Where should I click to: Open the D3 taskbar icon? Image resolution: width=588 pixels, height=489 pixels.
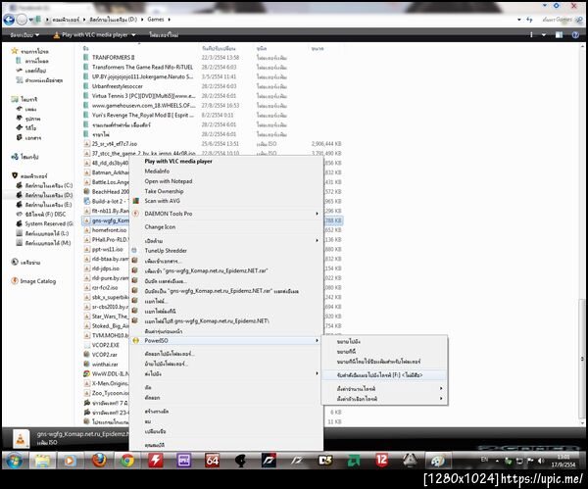coord(325,461)
